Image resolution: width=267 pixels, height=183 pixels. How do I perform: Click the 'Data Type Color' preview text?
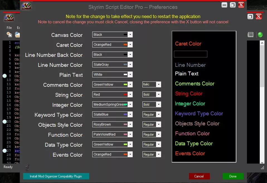coord(194,144)
